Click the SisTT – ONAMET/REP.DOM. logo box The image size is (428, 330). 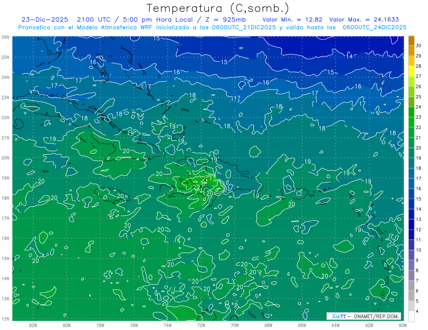point(364,316)
